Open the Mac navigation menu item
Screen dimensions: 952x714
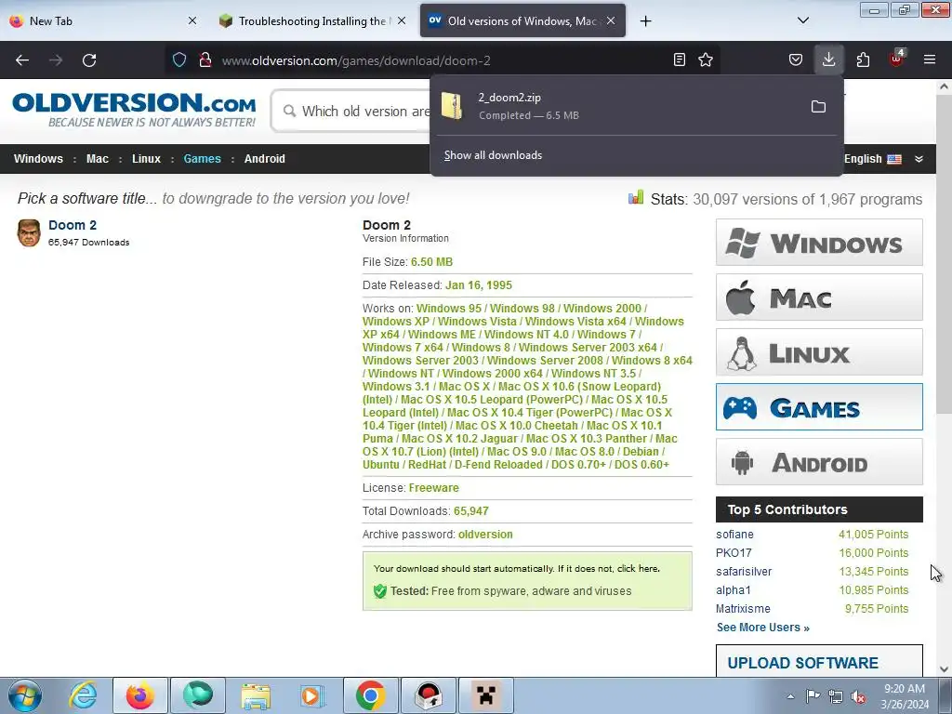pos(97,158)
